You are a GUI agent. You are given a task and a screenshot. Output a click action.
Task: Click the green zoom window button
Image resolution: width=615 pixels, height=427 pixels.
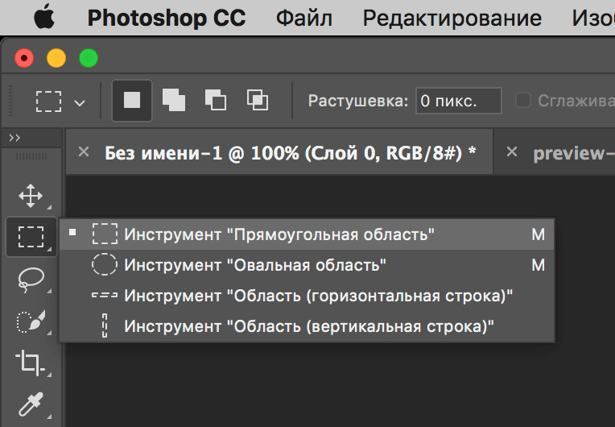89,58
